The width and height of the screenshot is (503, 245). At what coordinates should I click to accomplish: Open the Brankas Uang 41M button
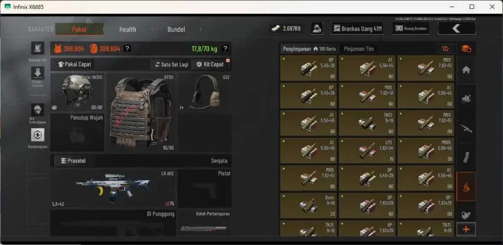coord(357,29)
